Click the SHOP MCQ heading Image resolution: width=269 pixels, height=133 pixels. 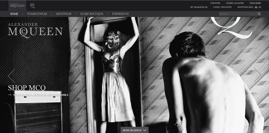tap(27, 88)
